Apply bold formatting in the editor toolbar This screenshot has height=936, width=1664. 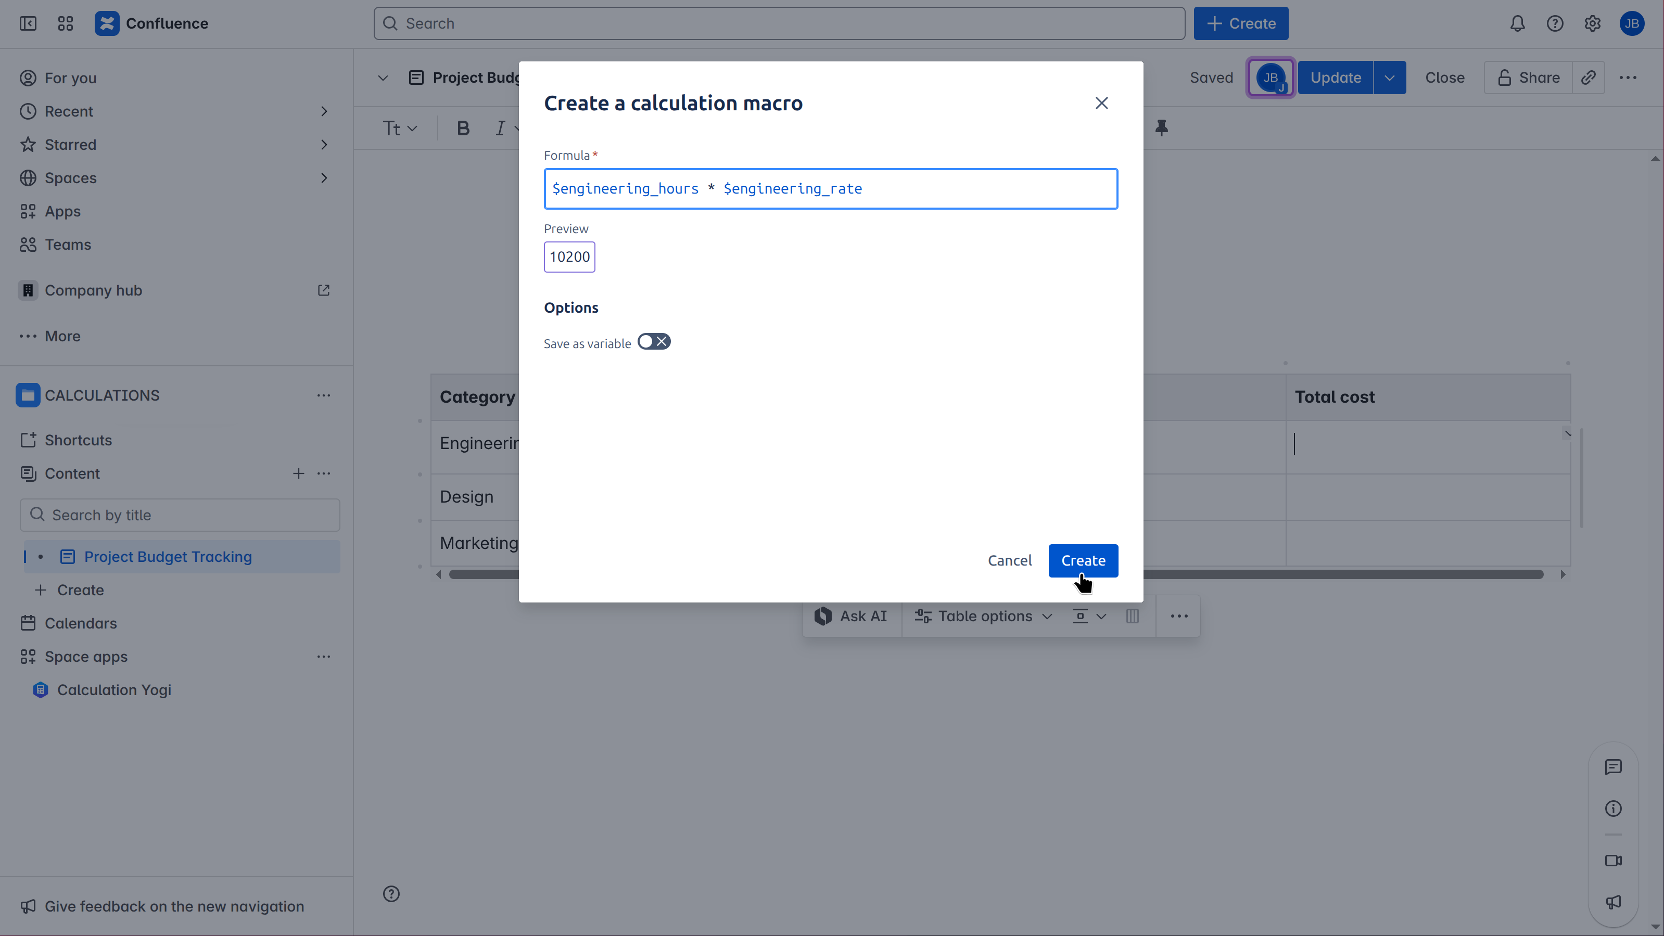pyautogui.click(x=463, y=128)
